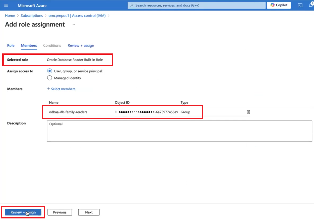Click the search magnifier in the top bar
Image resolution: width=314 pixels, height=220 pixels.
click(131, 5)
